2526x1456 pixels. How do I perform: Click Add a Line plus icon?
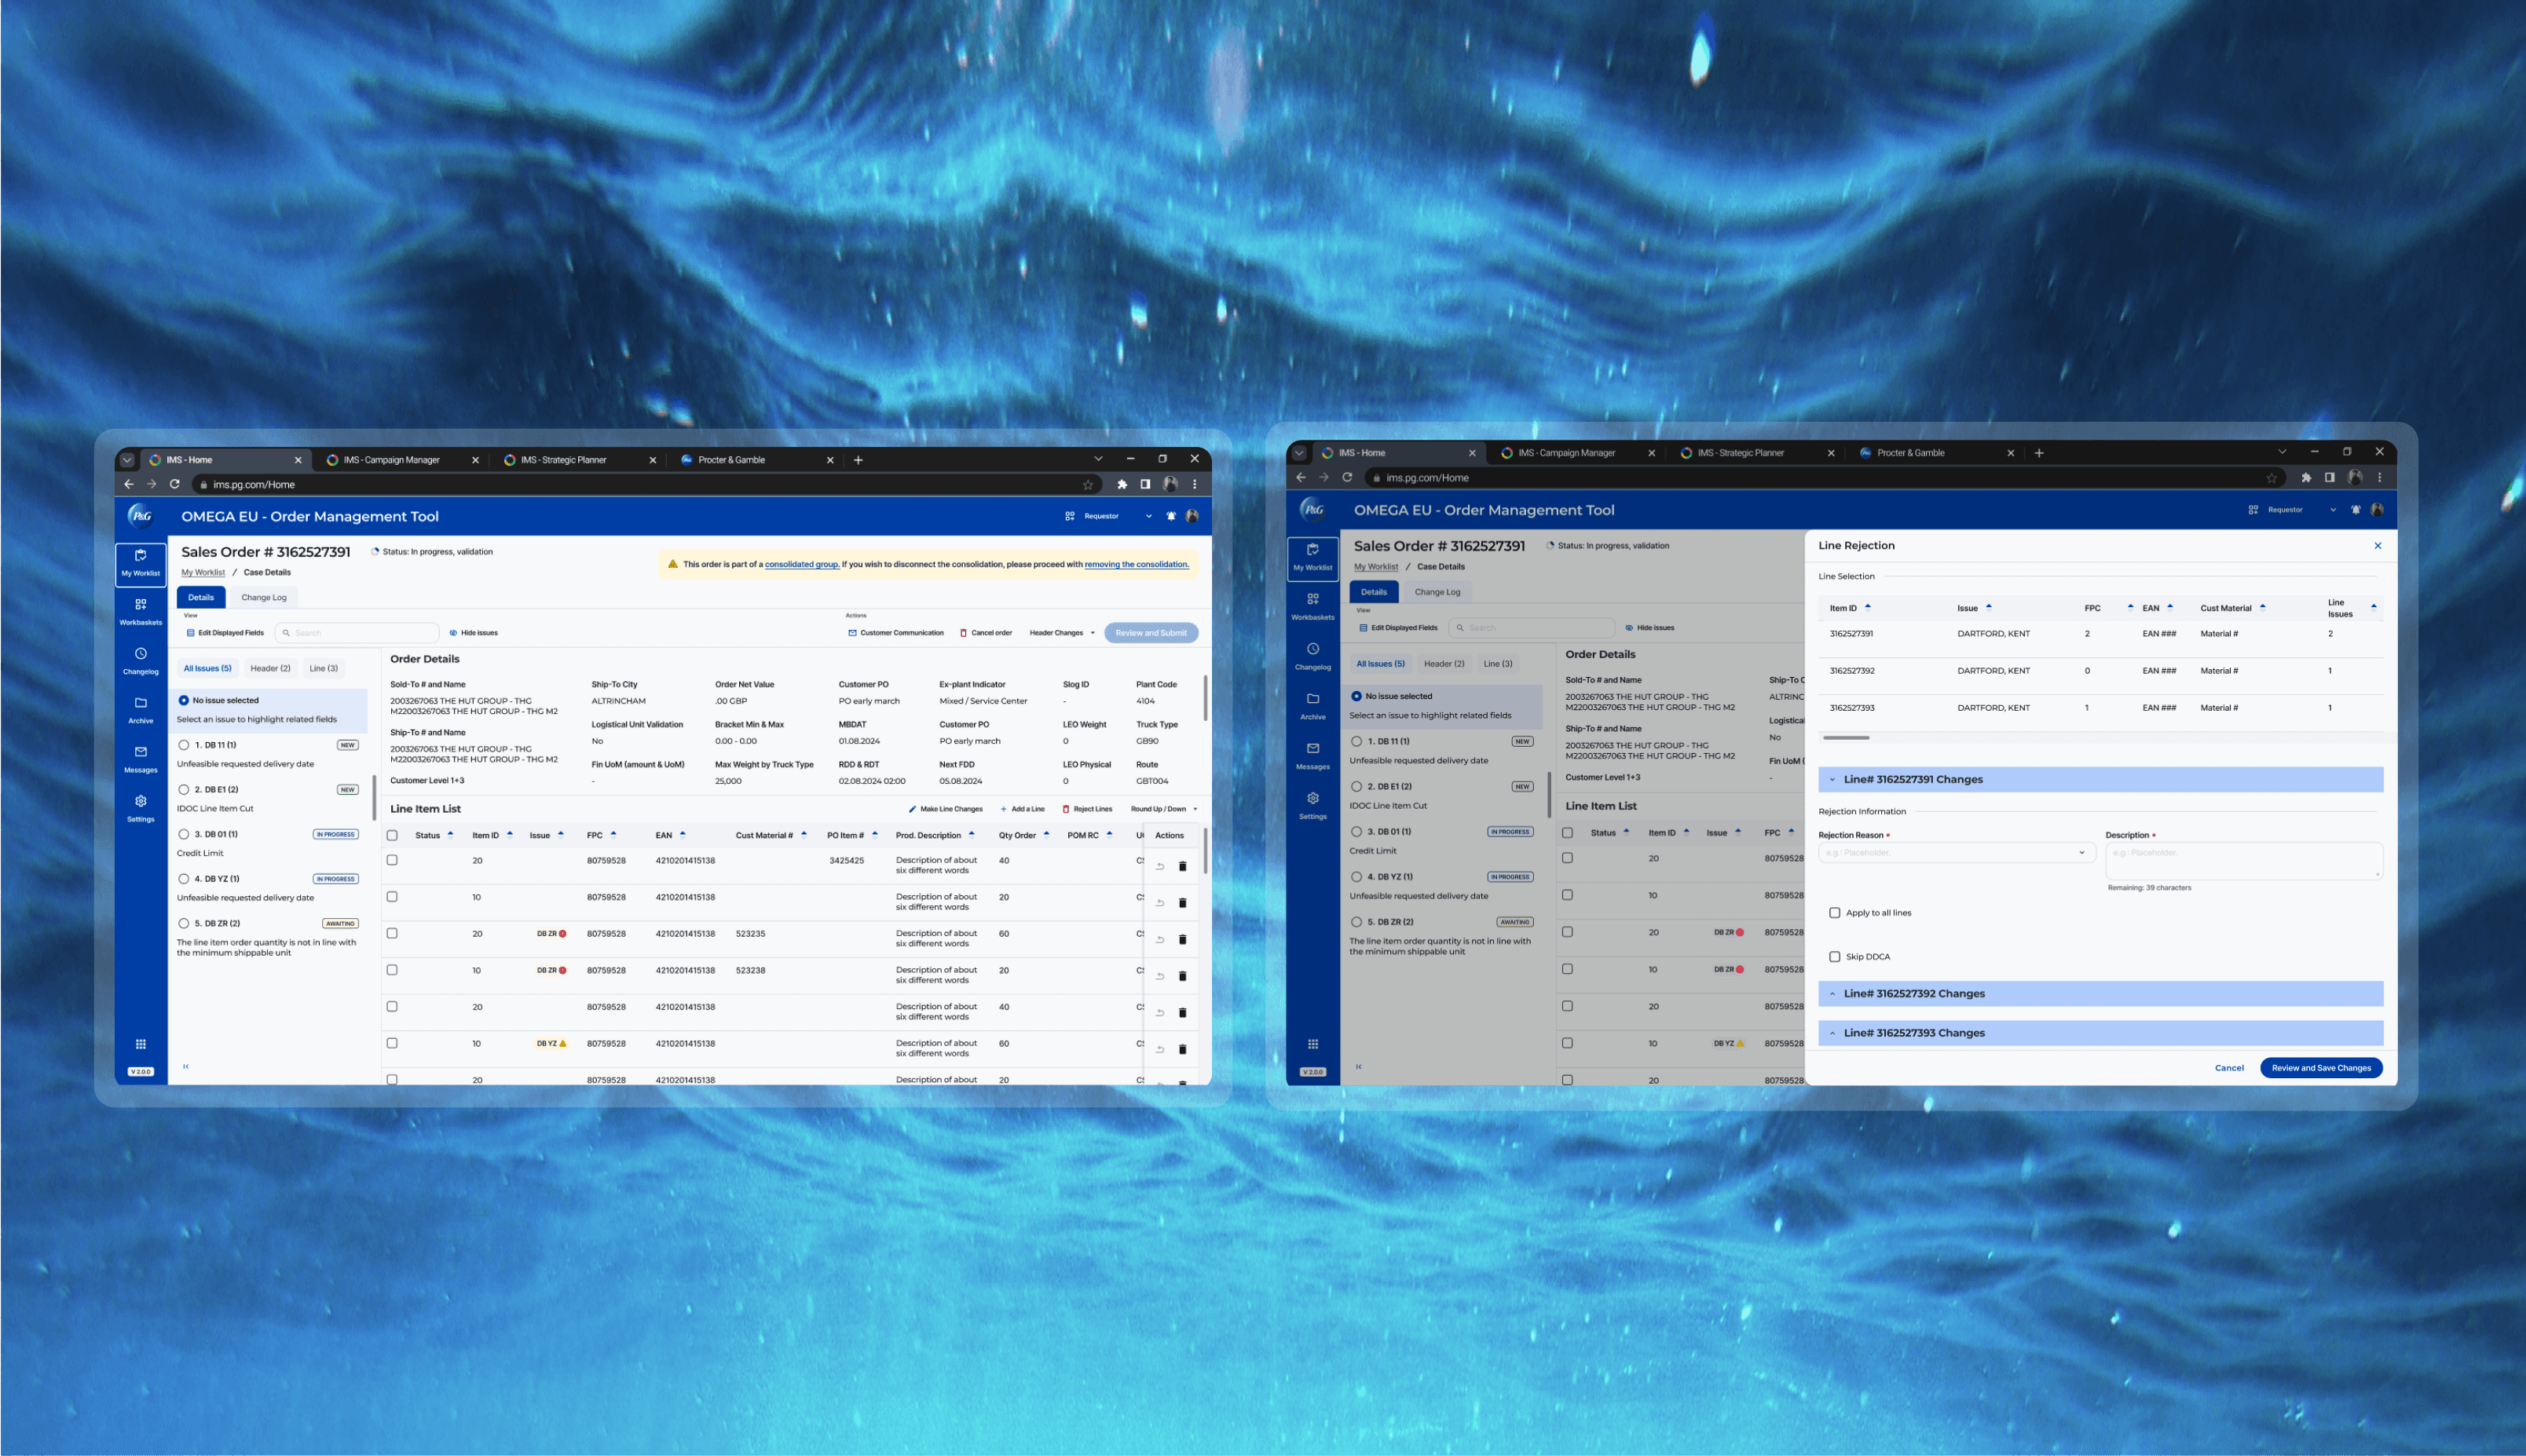pos(1003,809)
